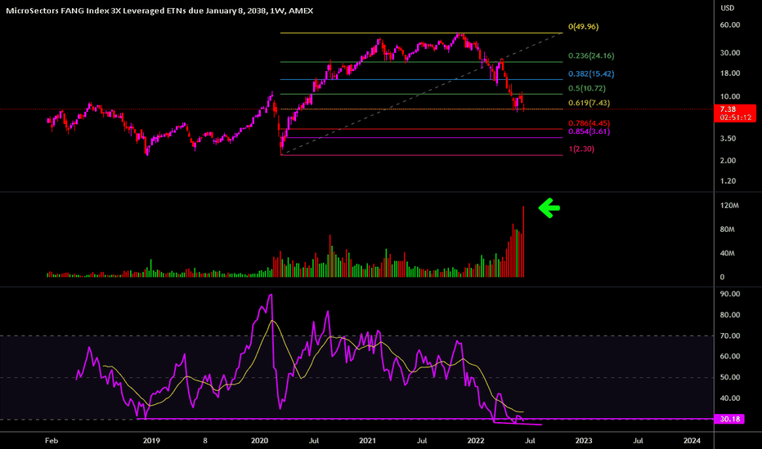Screen dimensions: 762x449
Task: Click the 90.00 RSI axis label
Action: pyautogui.click(x=730, y=294)
